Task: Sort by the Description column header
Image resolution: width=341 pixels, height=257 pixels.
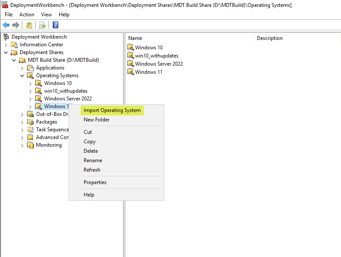Action: coord(297,38)
